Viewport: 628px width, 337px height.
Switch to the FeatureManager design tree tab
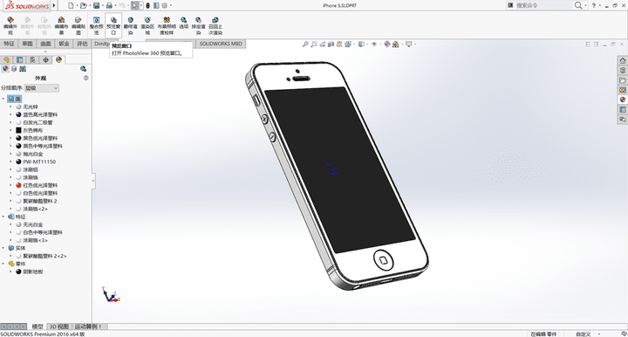[6, 59]
